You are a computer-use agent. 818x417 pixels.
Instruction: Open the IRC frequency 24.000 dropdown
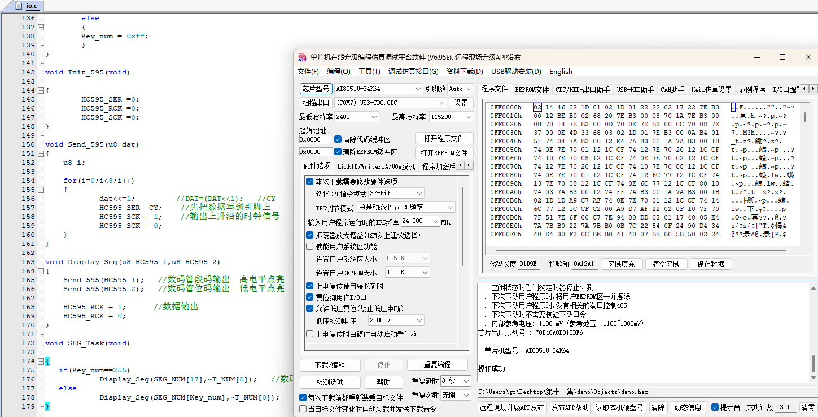pos(419,222)
